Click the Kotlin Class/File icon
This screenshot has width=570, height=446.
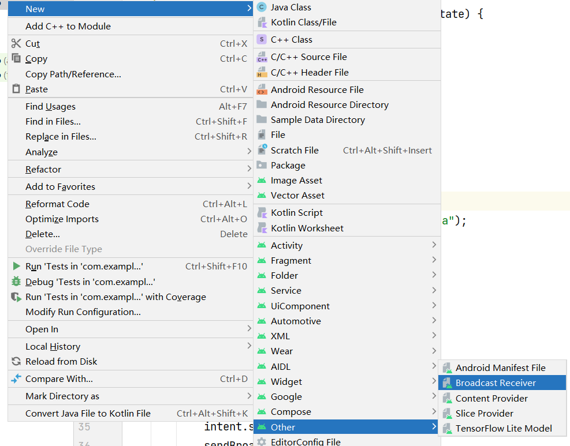point(262,23)
